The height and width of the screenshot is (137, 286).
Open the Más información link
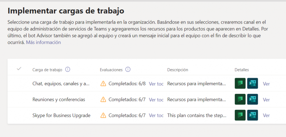point(43,42)
